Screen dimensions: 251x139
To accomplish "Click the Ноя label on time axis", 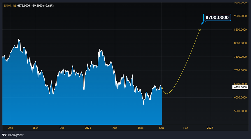I will click(x=186, y=128).
